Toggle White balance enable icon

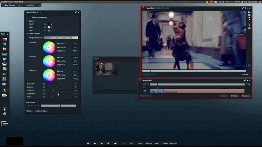pos(45,27)
